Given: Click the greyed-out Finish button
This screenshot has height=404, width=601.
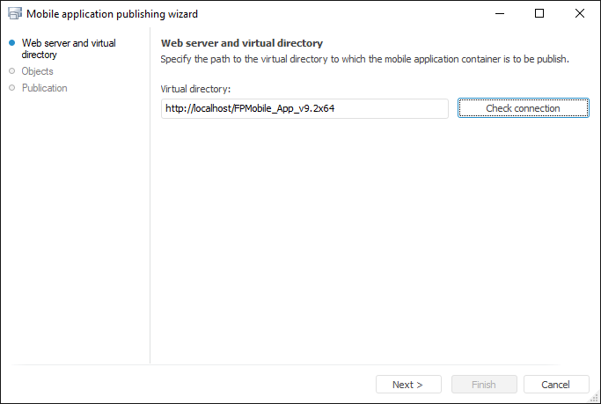Looking at the screenshot, I should [x=483, y=385].
